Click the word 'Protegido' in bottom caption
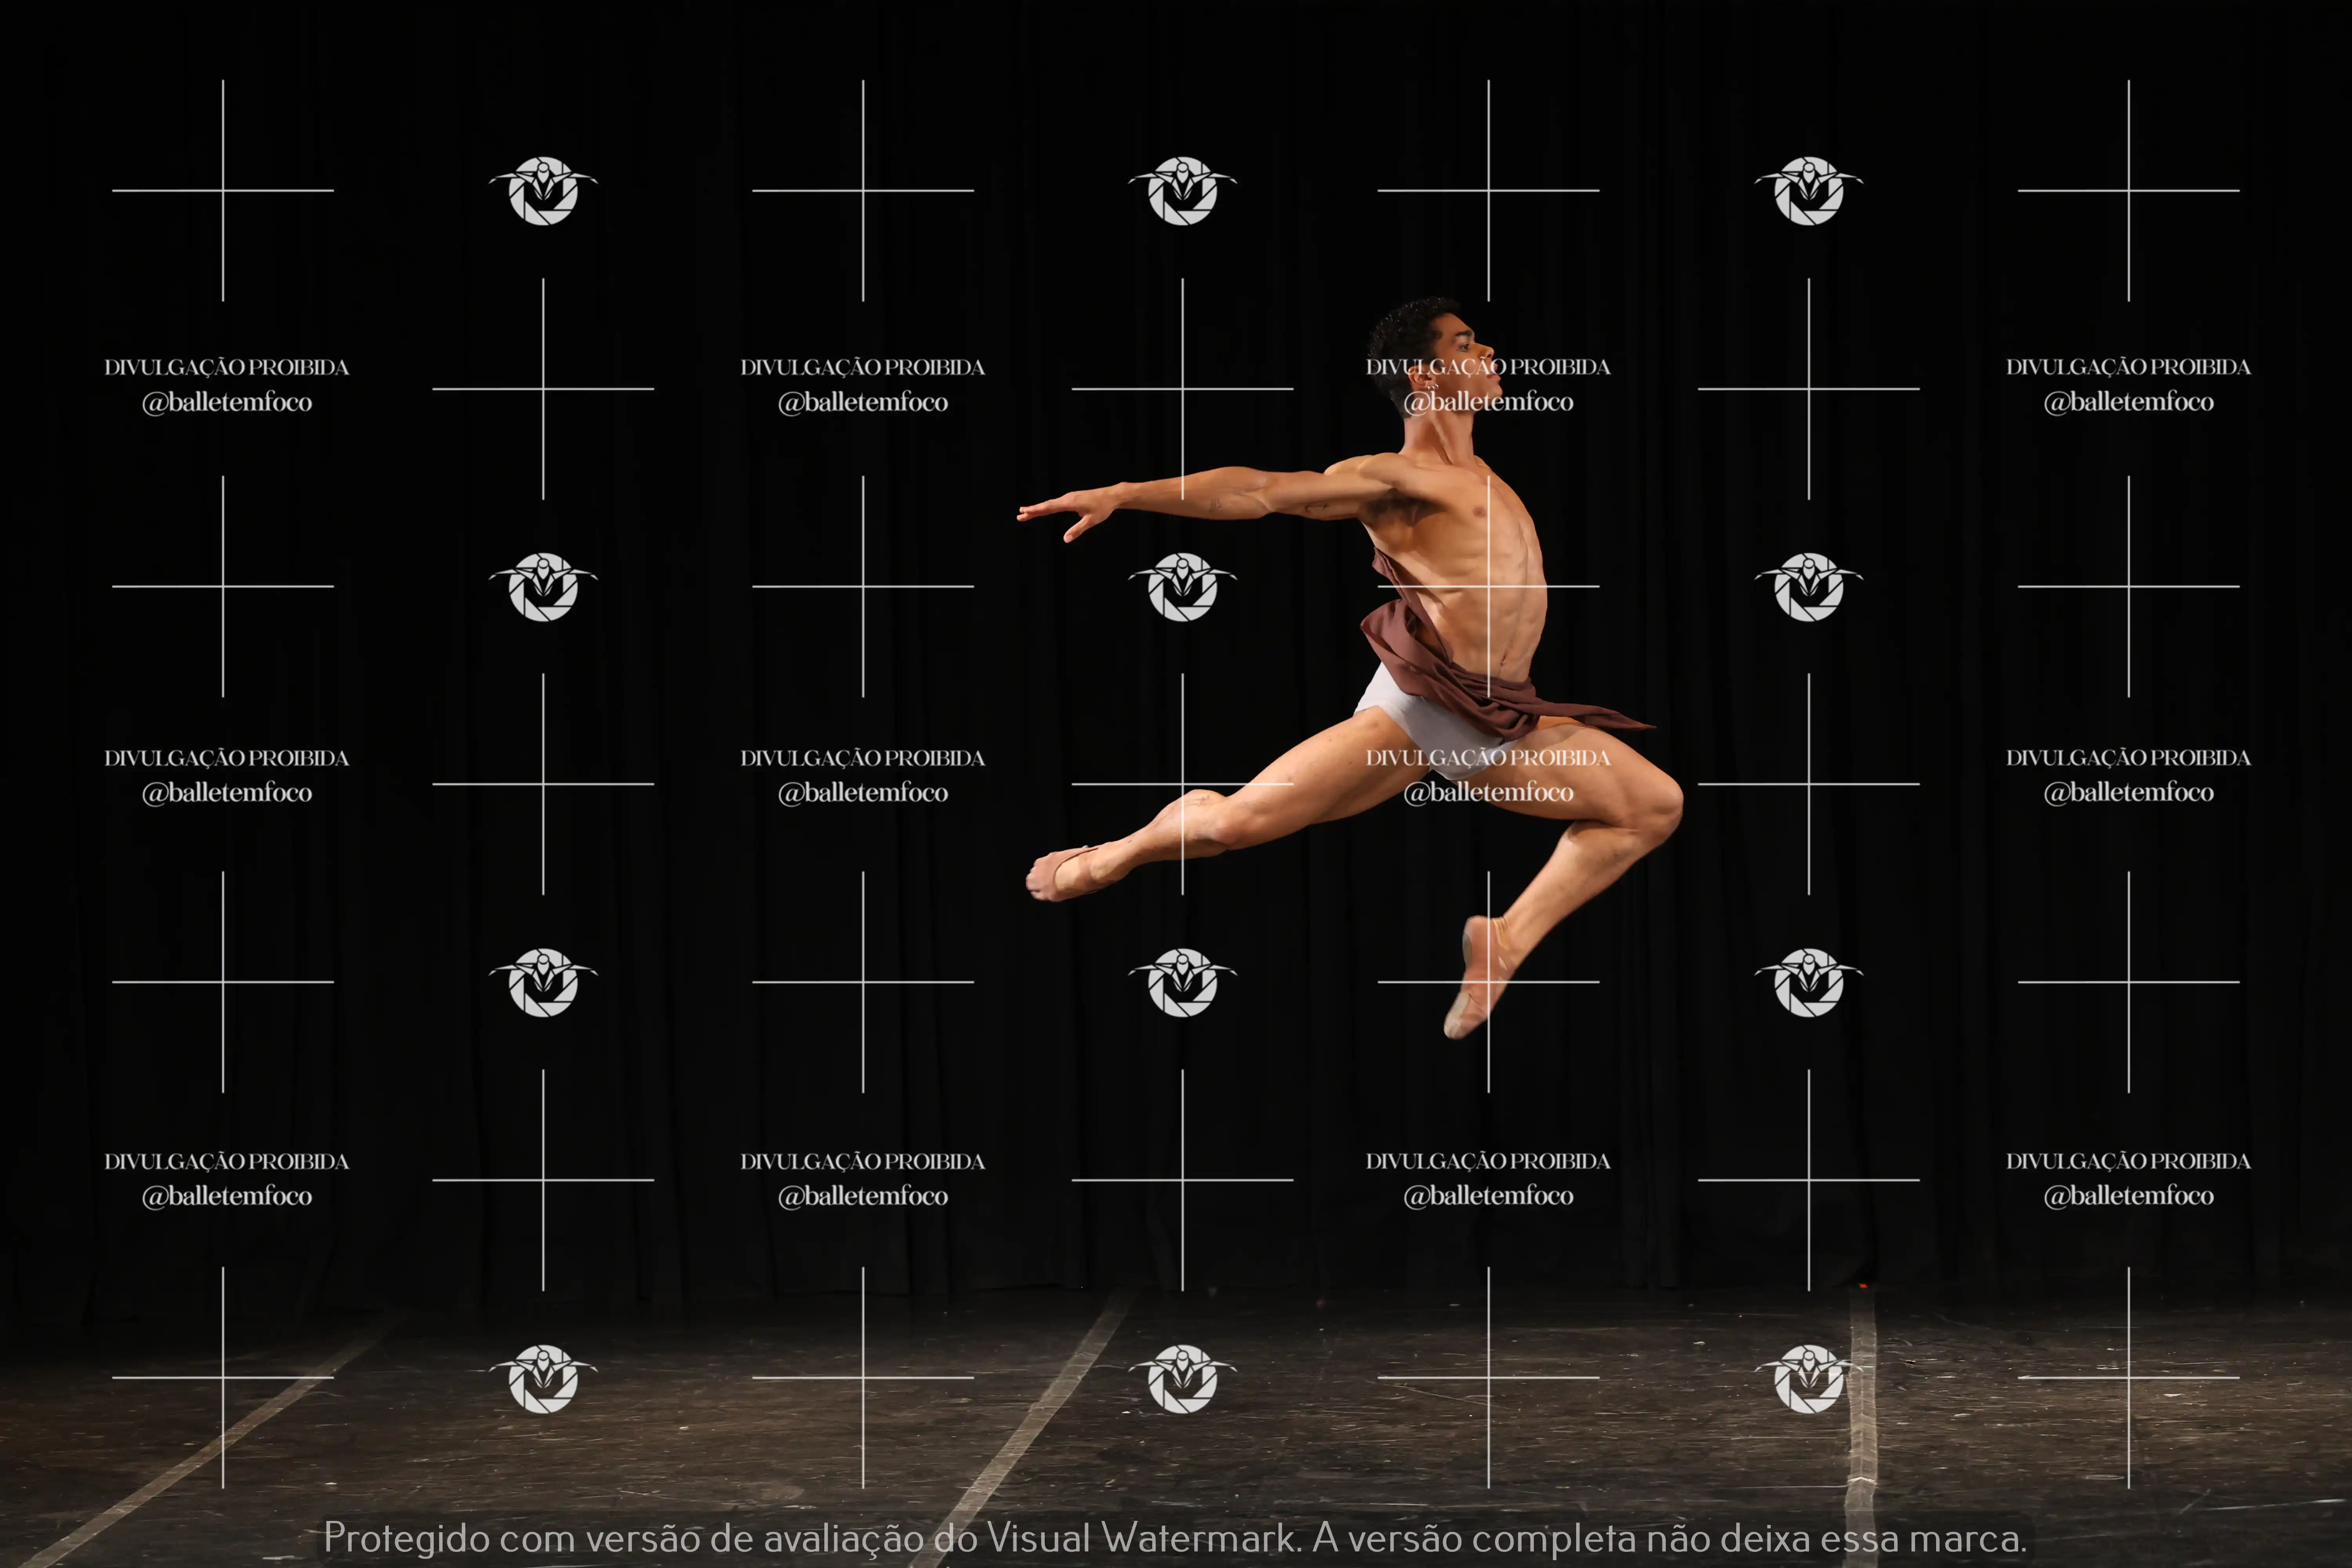The height and width of the screenshot is (1568, 2352). click(406, 1538)
